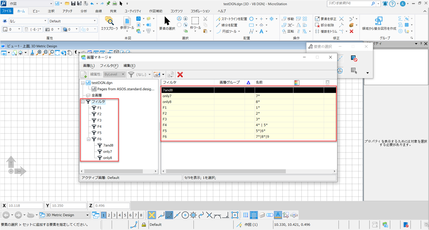Viewport: 429px width, 230px height.
Task: Collapse the testDGN.dgn tree node
Action: [x=83, y=83]
